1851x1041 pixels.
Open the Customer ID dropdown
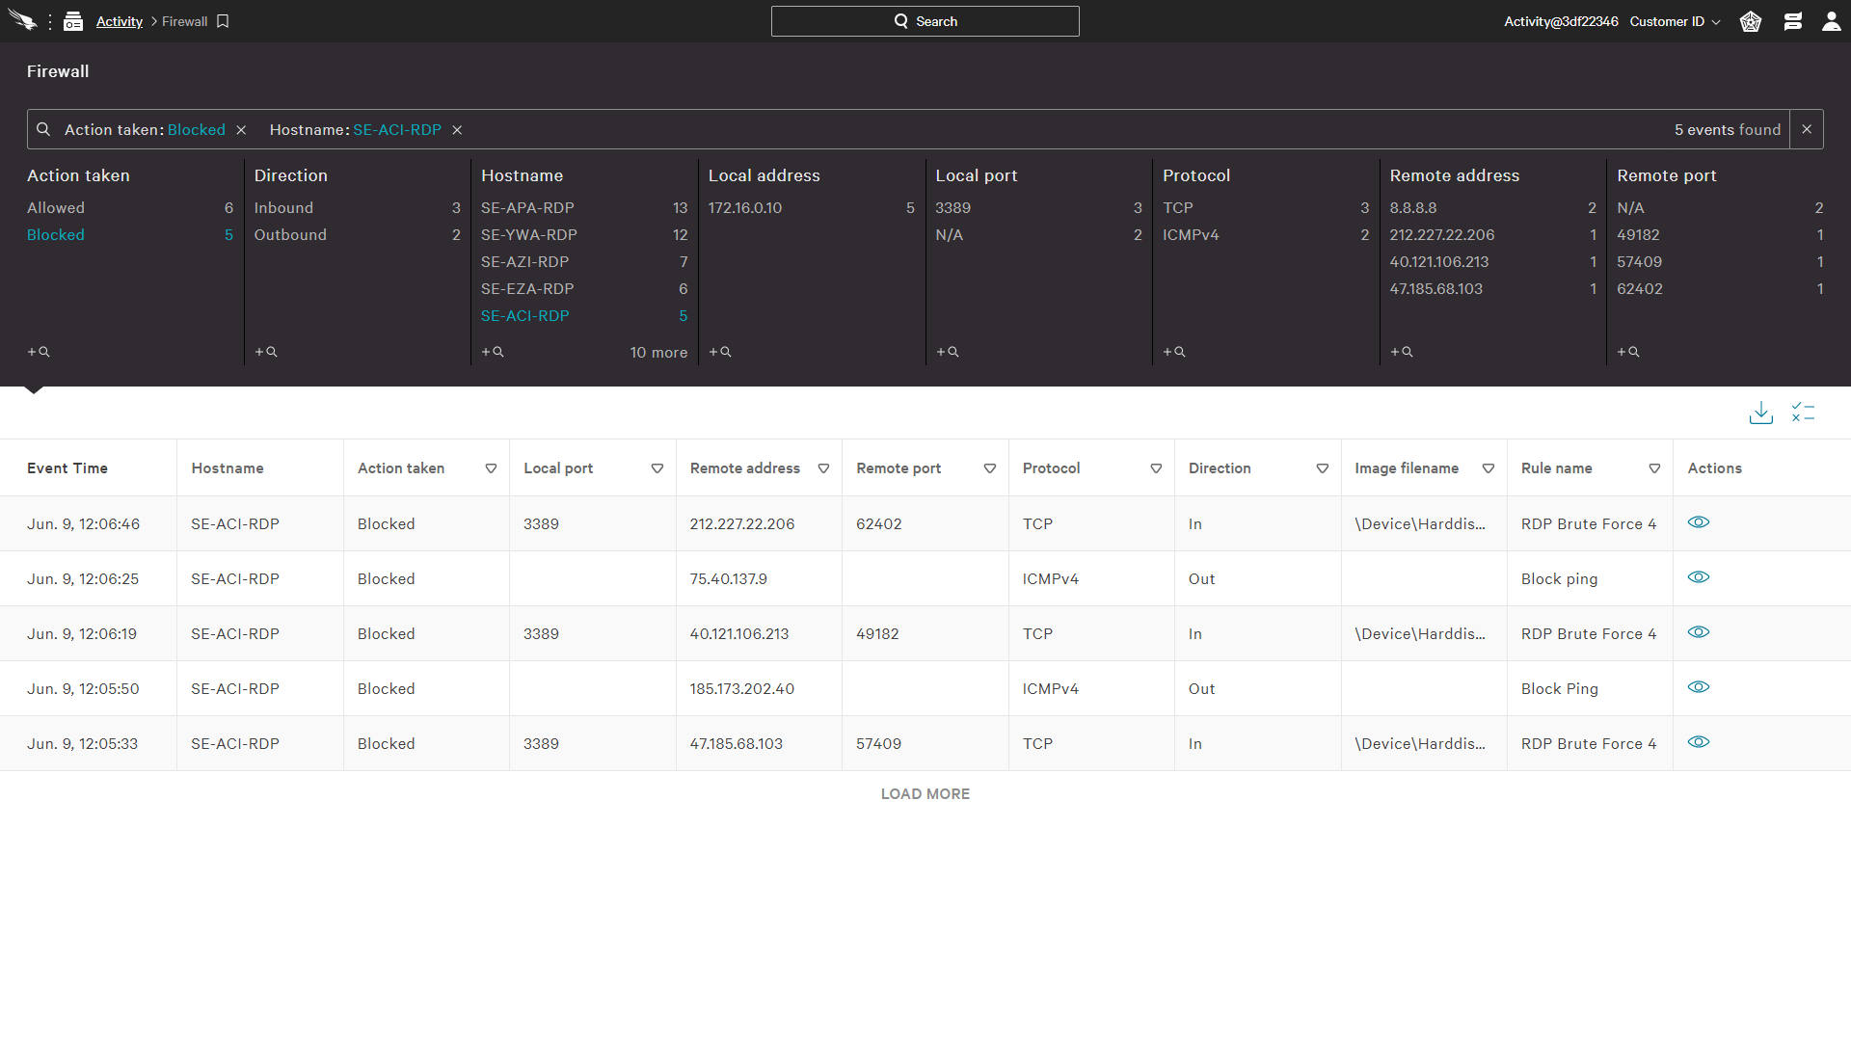[x=1675, y=21]
